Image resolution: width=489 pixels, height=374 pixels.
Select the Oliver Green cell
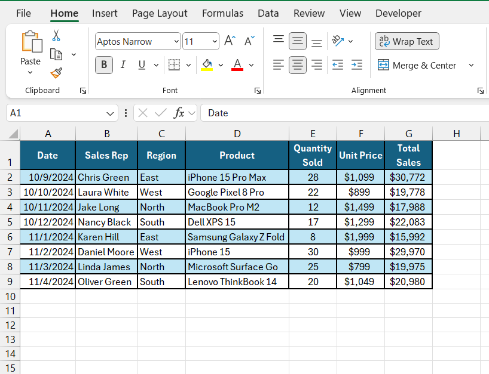(106, 282)
